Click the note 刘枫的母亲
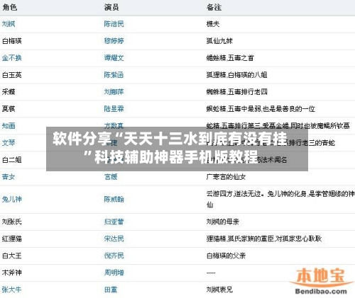The image size is (355, 298). pyautogui.click(x=223, y=222)
